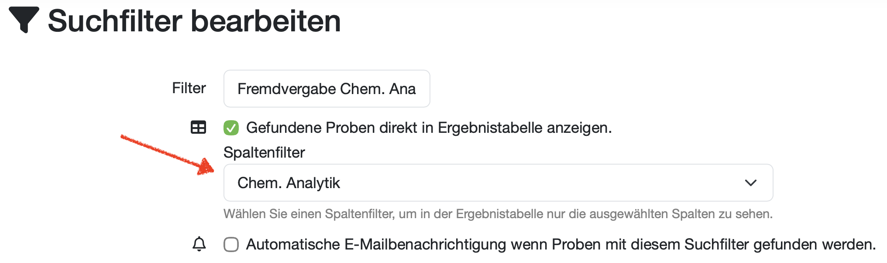The width and height of the screenshot is (887, 263).
Task: Open the Spaltenfilter dropdown
Action: click(x=498, y=183)
